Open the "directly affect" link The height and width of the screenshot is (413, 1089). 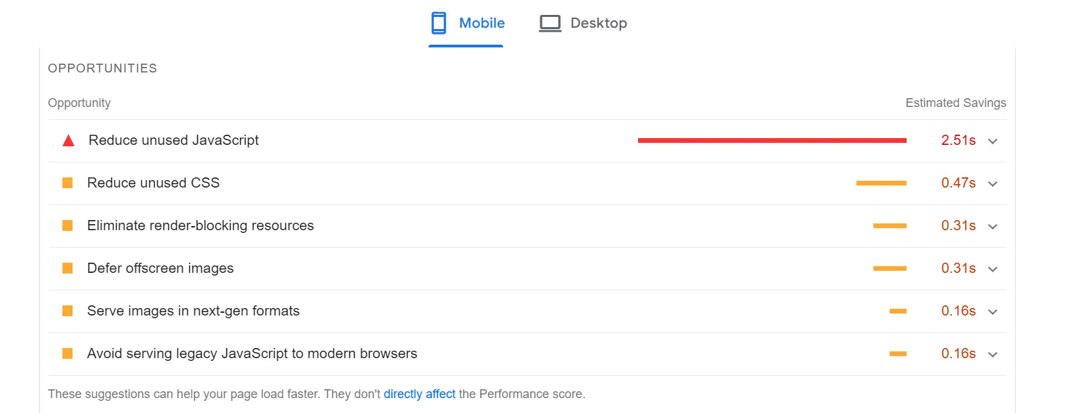click(419, 394)
